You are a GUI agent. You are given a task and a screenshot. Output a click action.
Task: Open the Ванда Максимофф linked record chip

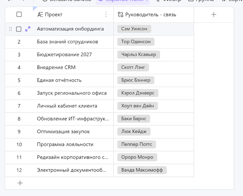pos(142,170)
